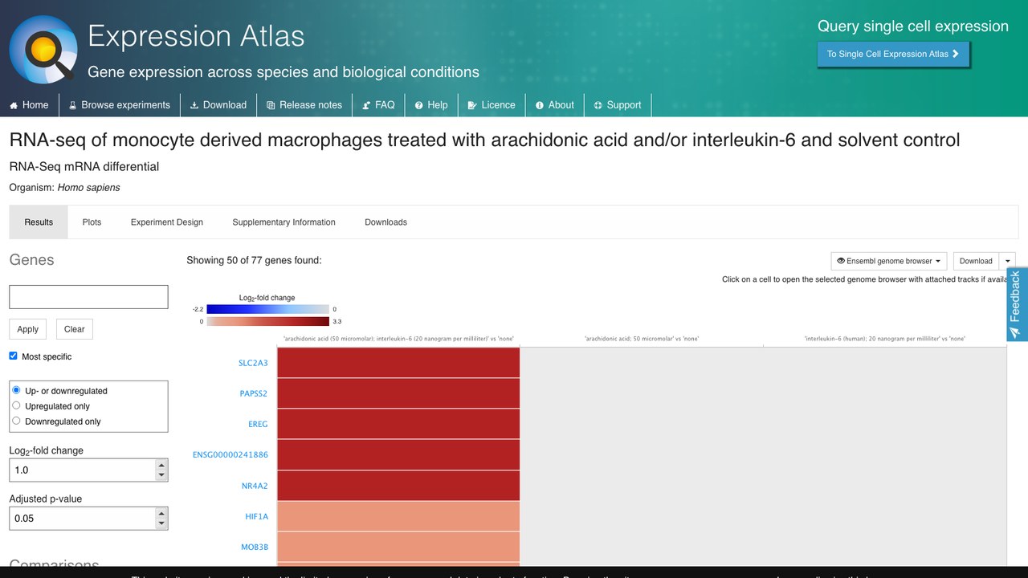Click To Single Cell Expression Atlas button
The width and height of the screenshot is (1028, 578).
pyautogui.click(x=893, y=55)
